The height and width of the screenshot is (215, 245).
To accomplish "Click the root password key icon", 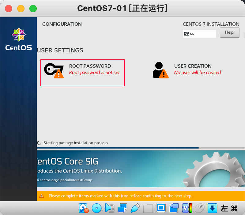I will pos(54,71).
